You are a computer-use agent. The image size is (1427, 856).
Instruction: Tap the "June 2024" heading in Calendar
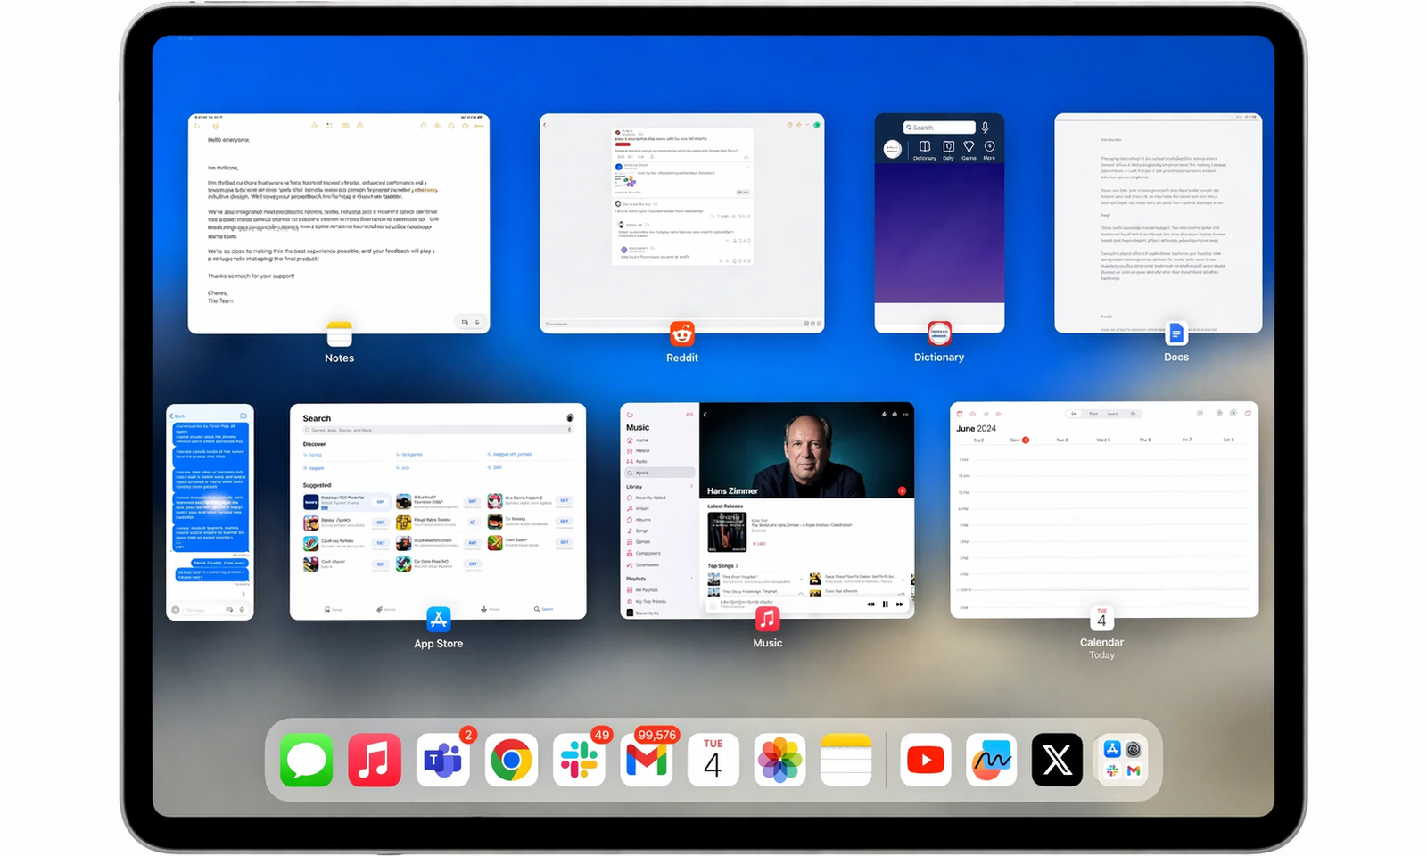(x=976, y=429)
